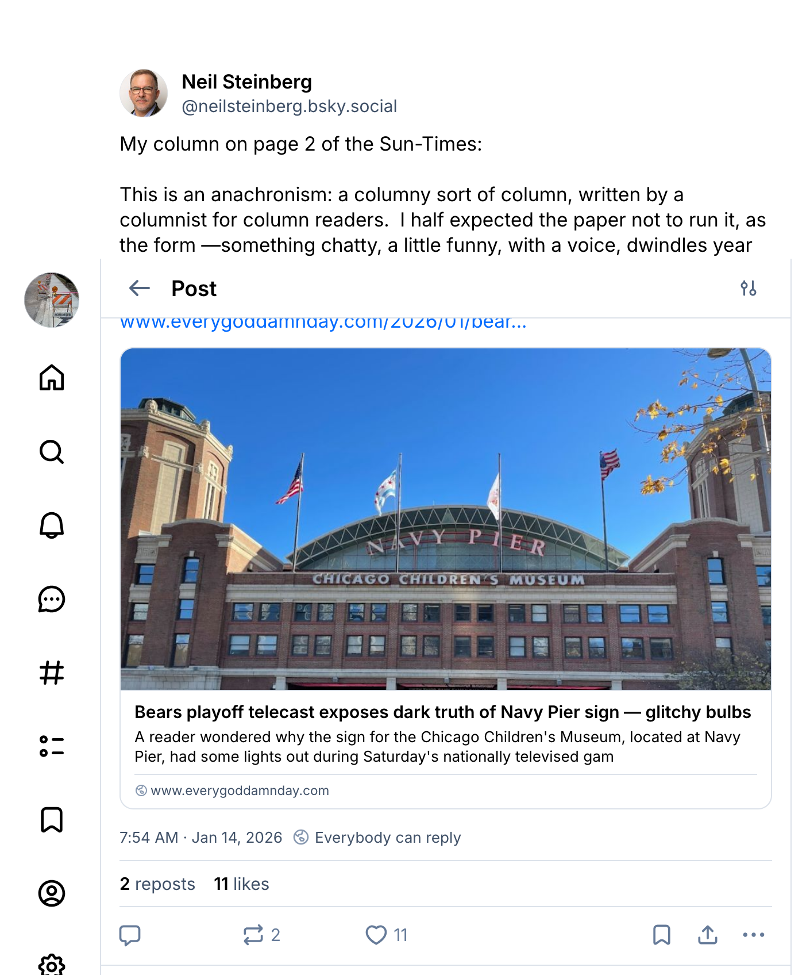Share the post via share icon
Viewport: 810px width, 975px height.
pos(708,935)
